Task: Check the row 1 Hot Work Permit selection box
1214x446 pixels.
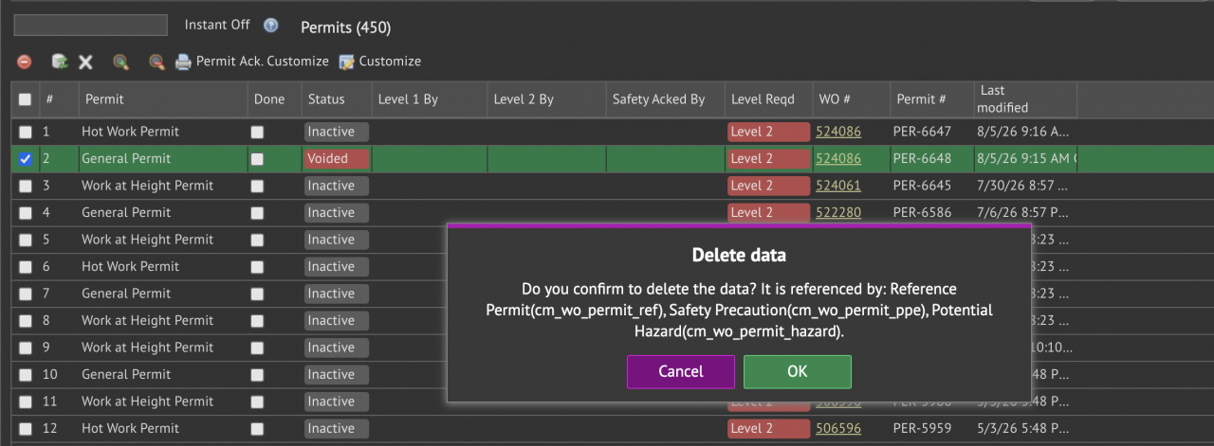Action: click(26, 132)
